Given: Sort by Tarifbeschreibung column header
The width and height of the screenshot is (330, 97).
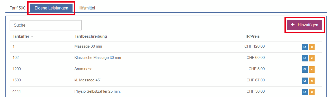Looking at the screenshot, I should pyautogui.click(x=91, y=36).
